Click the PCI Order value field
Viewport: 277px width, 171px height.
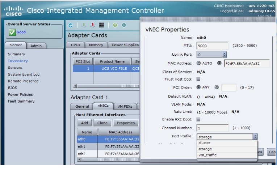tap(229, 87)
